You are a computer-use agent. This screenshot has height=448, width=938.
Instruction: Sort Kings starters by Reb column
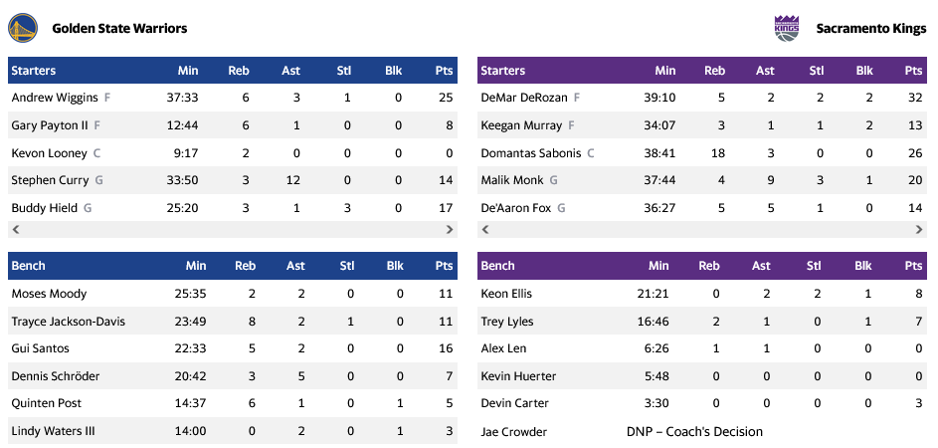pyautogui.click(x=714, y=71)
